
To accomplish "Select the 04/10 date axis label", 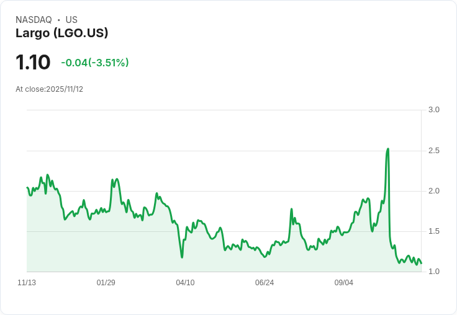I will click(x=185, y=283).
